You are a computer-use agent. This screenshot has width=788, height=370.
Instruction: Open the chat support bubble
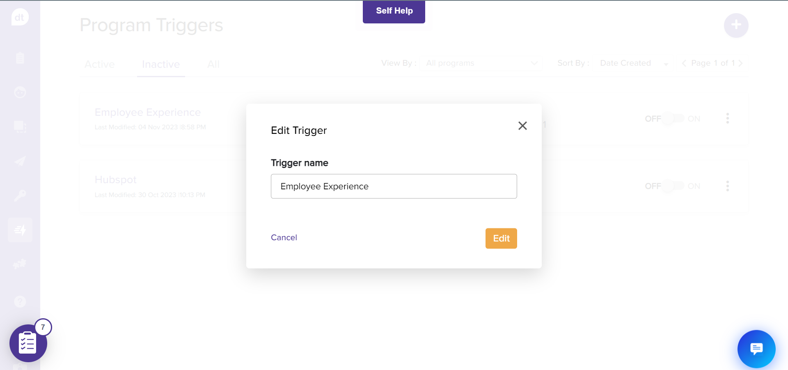pyautogui.click(x=756, y=349)
